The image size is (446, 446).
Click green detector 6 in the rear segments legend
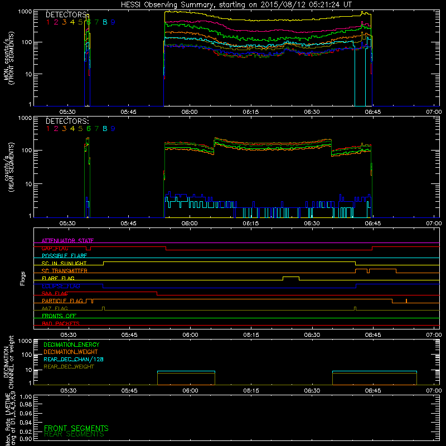[x=89, y=129]
